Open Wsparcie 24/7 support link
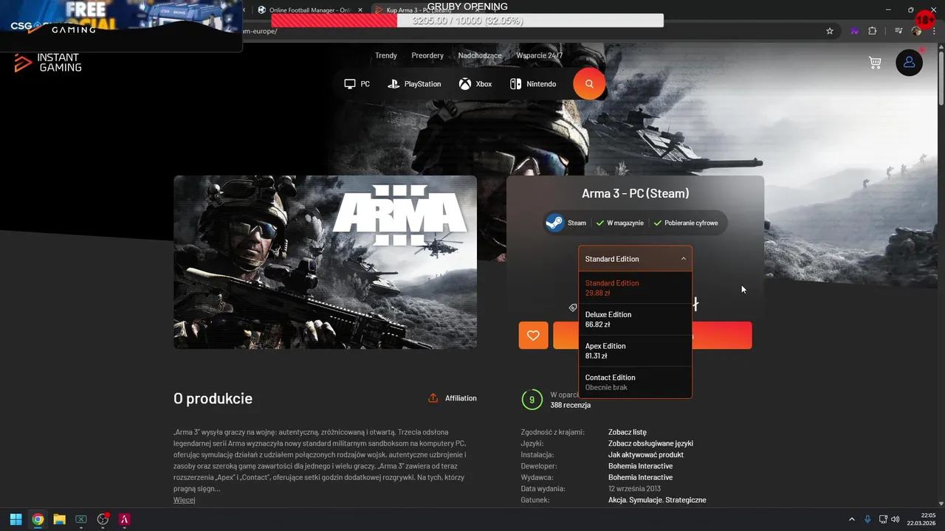This screenshot has width=945, height=531. [540, 55]
